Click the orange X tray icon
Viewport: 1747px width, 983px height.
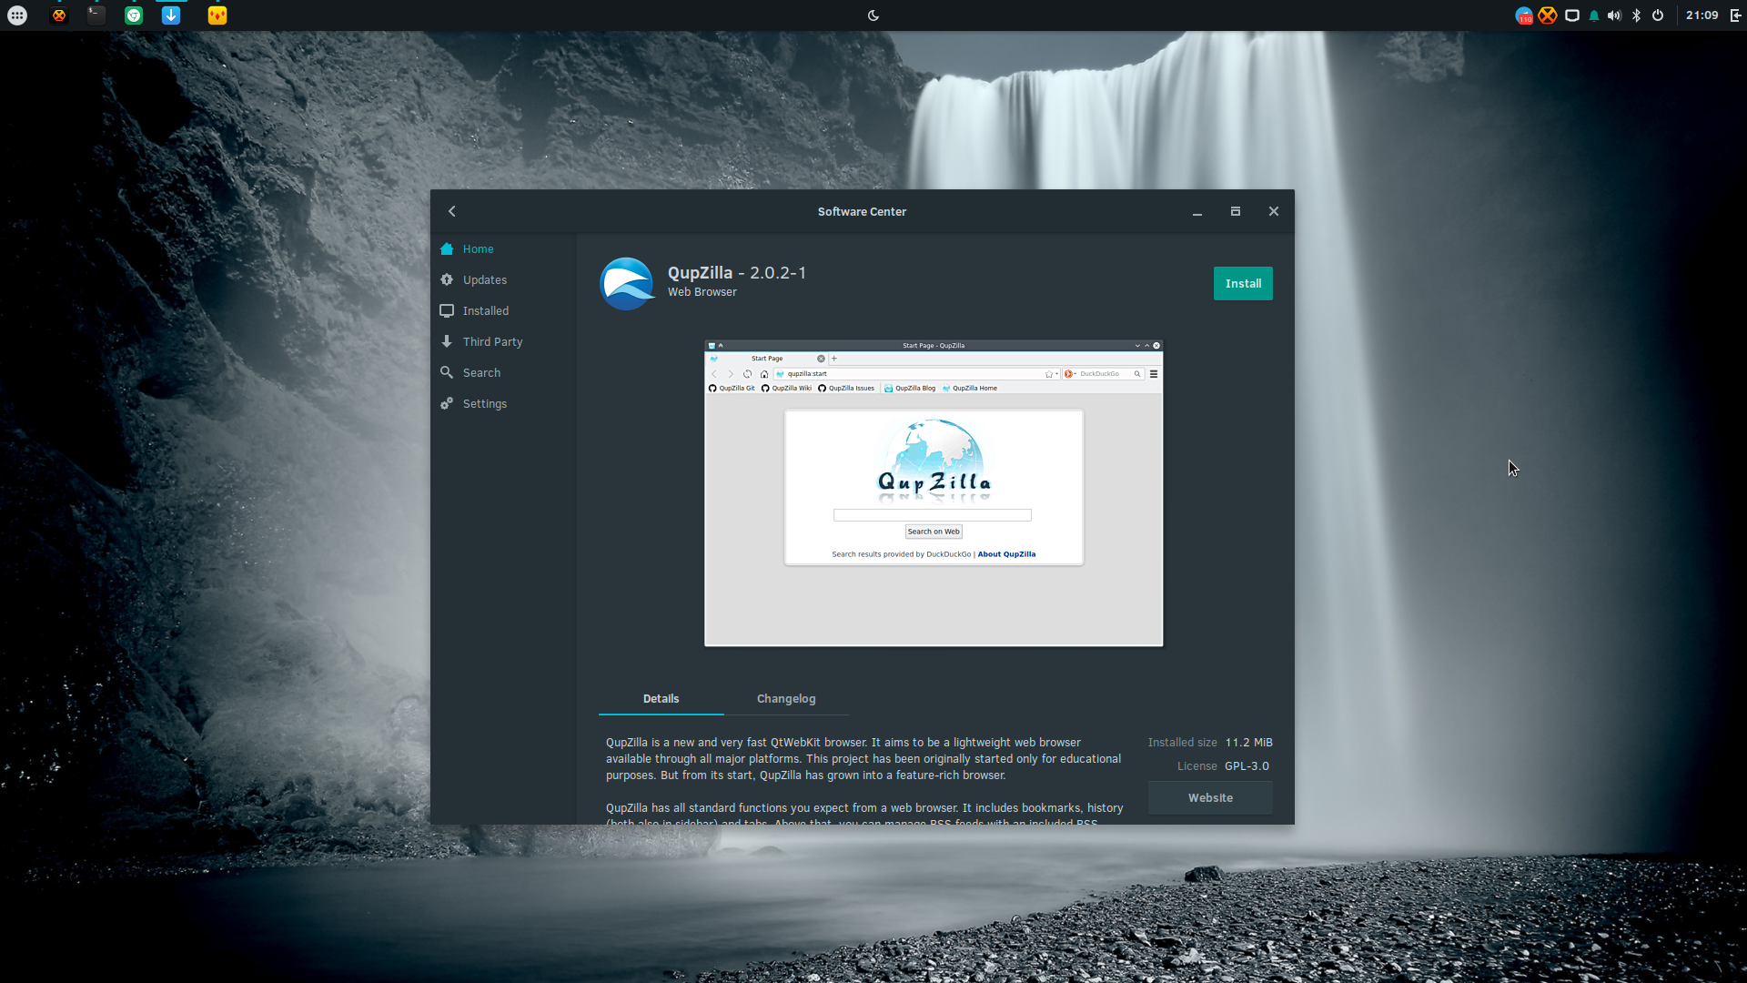coord(1548,15)
